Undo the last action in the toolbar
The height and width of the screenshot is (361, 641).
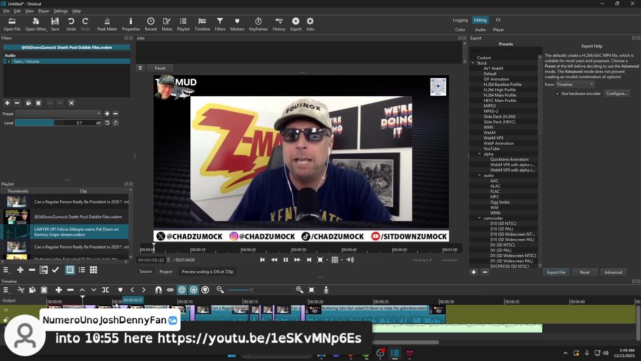coord(71,24)
